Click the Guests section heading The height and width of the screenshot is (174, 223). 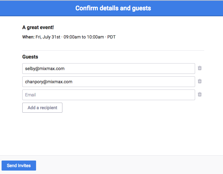[30, 57]
